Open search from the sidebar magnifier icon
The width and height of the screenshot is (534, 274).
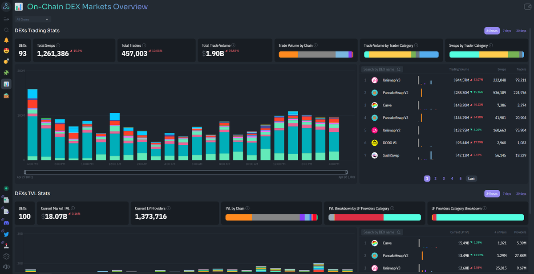click(6, 30)
